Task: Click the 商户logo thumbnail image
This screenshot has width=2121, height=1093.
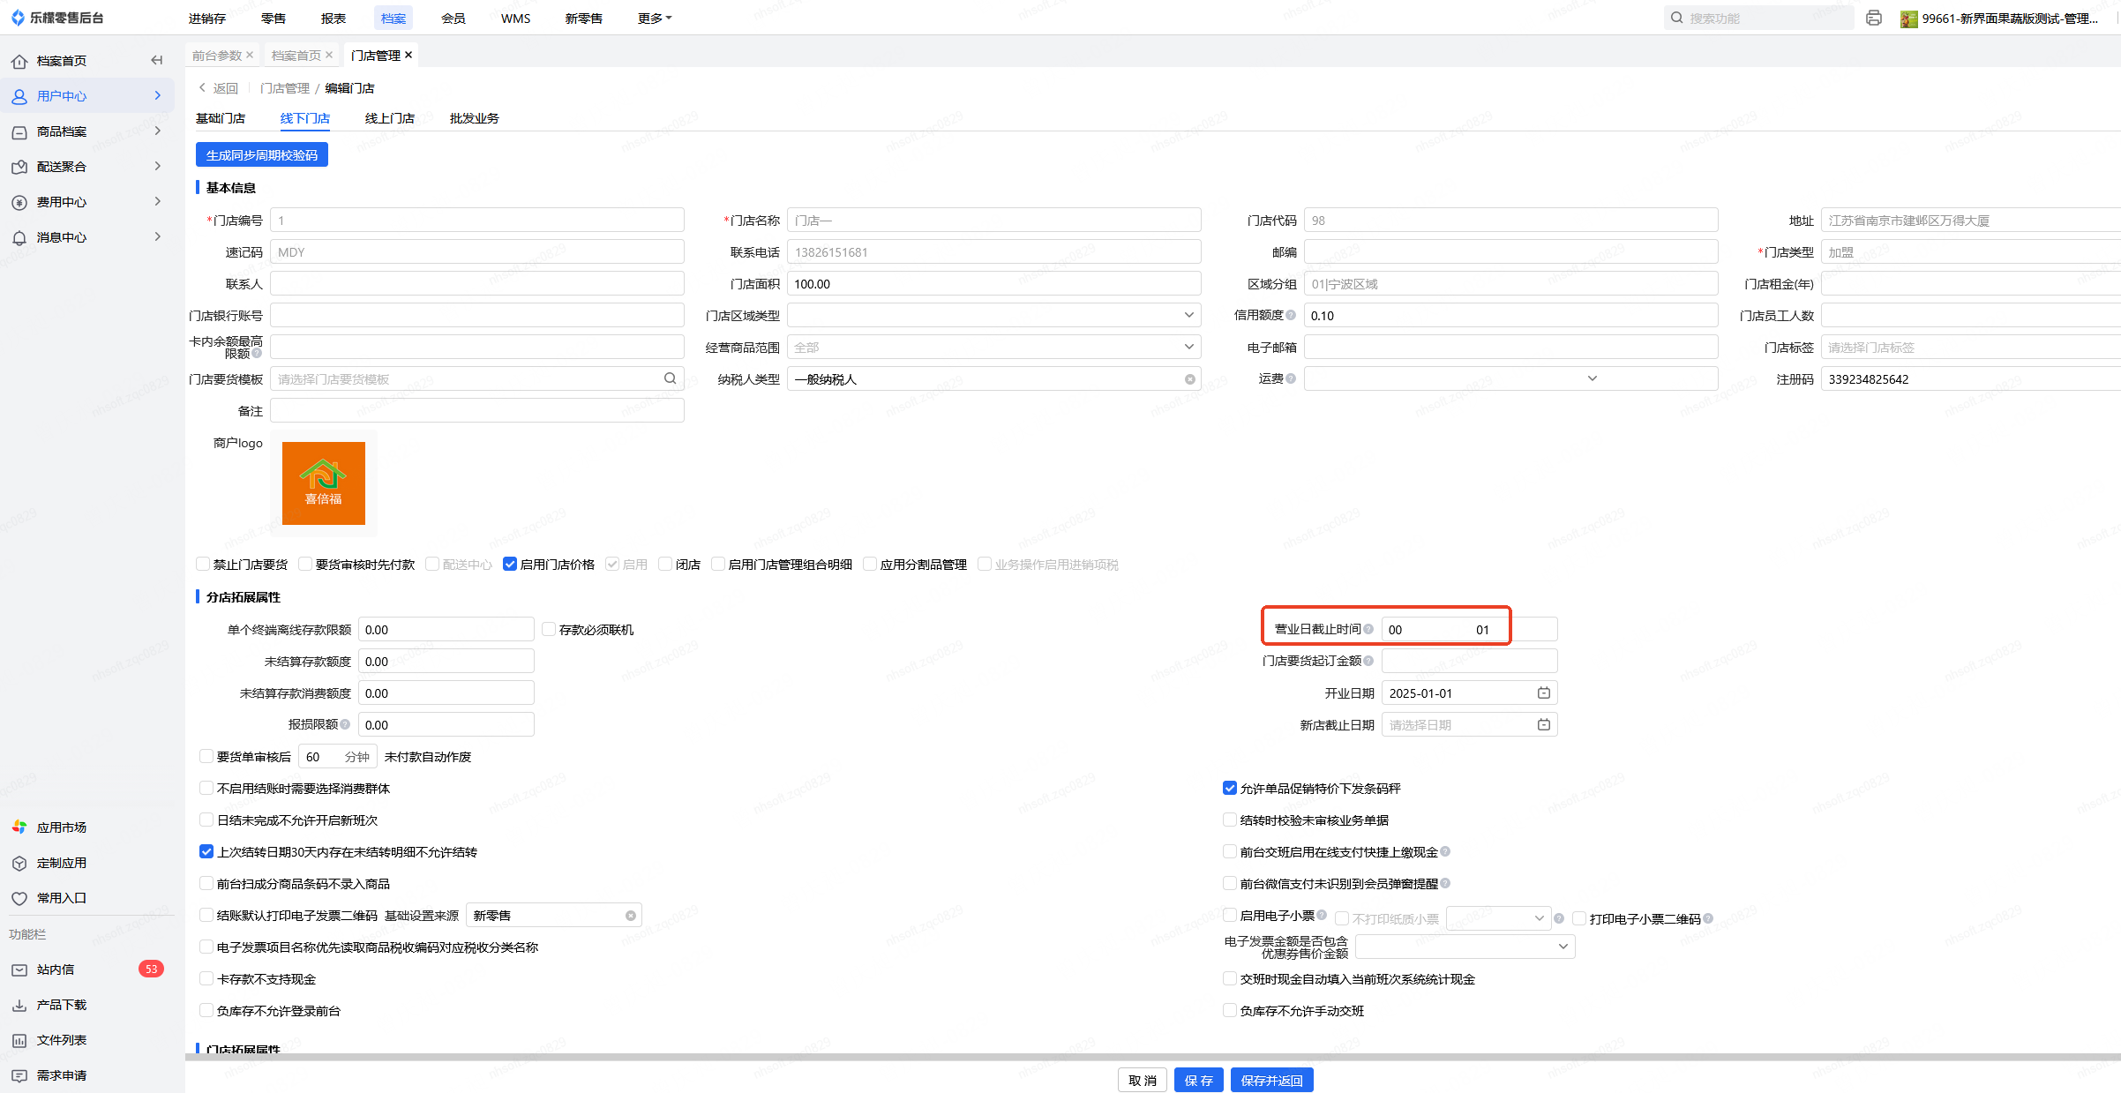Action: [324, 483]
